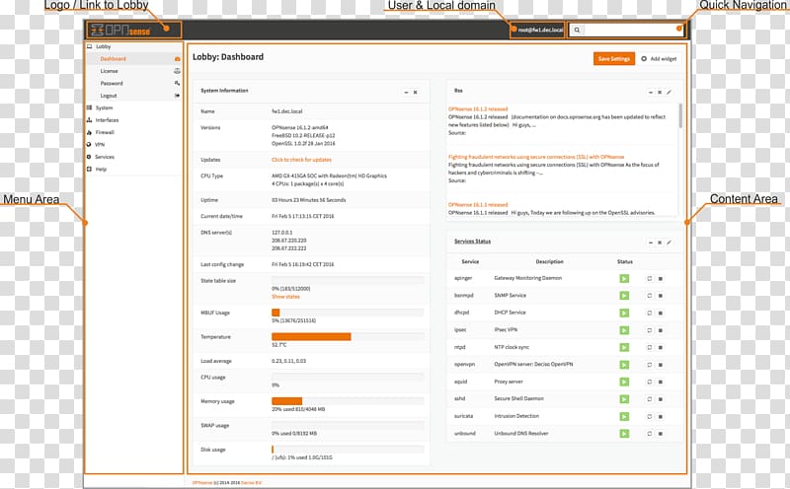Click green start icon for ipsec service

coord(624,330)
